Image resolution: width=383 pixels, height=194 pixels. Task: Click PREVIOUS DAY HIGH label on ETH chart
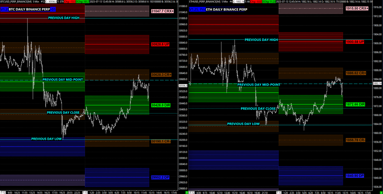(261, 40)
